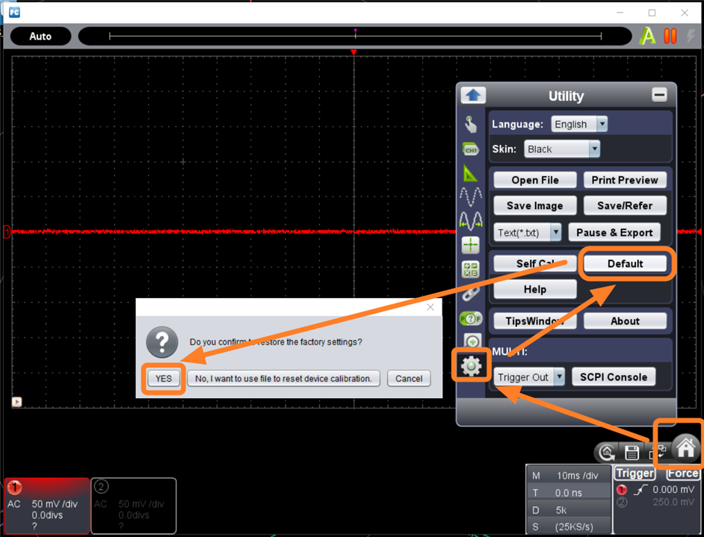This screenshot has width=704, height=537.
Task: Select the green triangle ruler icon
Action: pos(470,173)
